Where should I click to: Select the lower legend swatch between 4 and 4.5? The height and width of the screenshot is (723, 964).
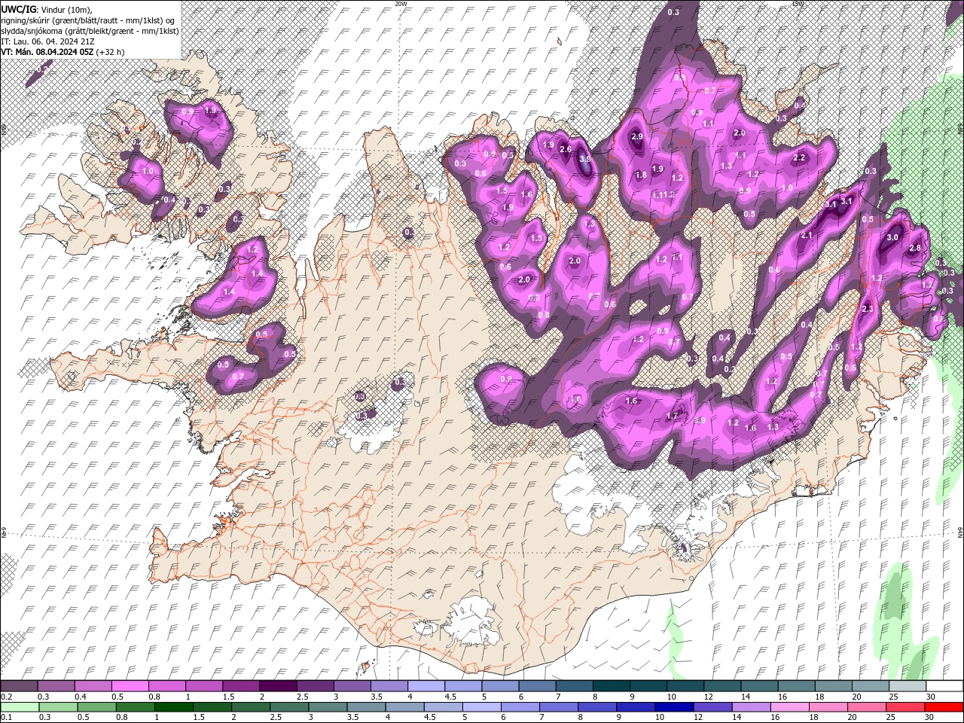click(x=404, y=707)
